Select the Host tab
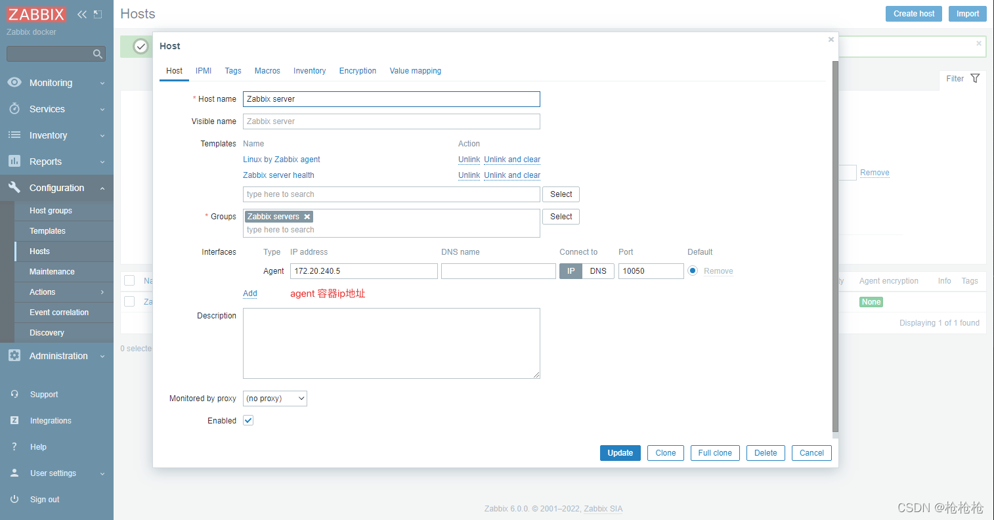Image resolution: width=994 pixels, height=520 pixels. click(174, 71)
